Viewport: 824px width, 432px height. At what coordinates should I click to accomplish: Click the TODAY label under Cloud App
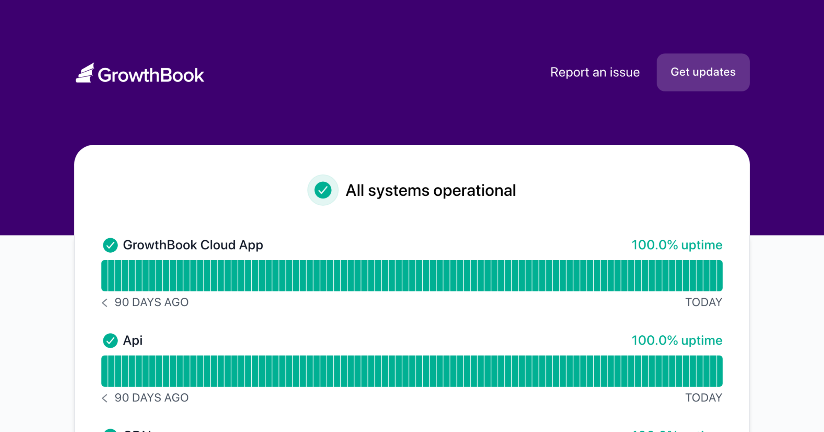(703, 302)
